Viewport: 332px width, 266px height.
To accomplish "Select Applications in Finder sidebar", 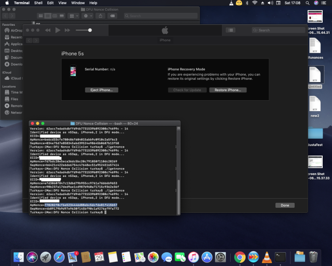I will point(13,44).
